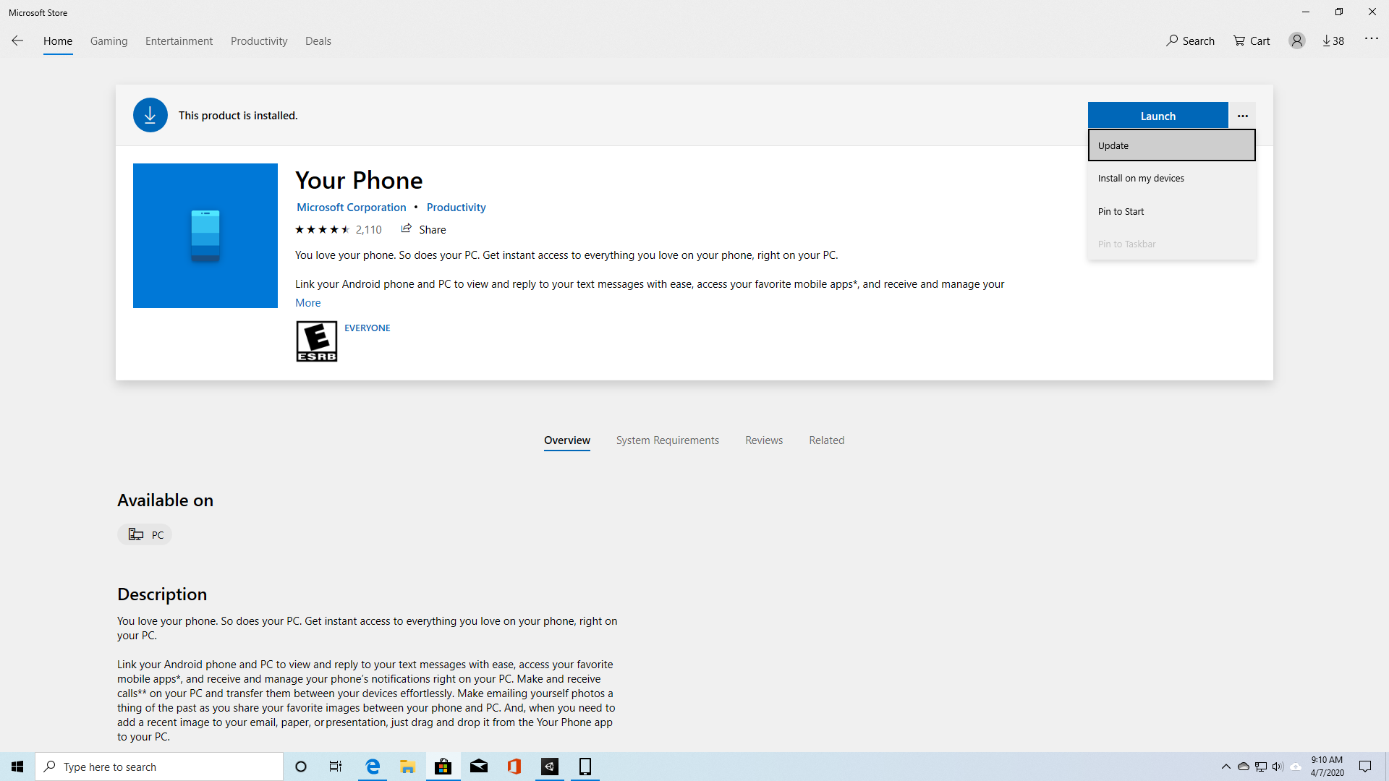Launch Microsoft Edge from taskbar
Viewport: 1389px width, 781px height.
click(x=373, y=767)
